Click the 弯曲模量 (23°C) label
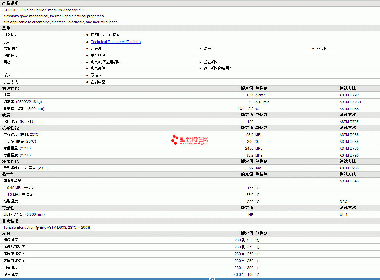This screenshot has height=280, width=380. coord(17,148)
